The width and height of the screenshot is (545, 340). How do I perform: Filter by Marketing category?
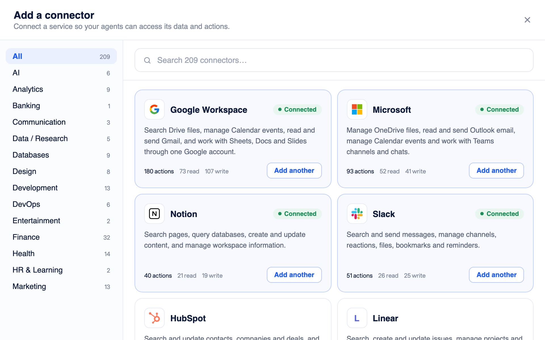coord(61,286)
